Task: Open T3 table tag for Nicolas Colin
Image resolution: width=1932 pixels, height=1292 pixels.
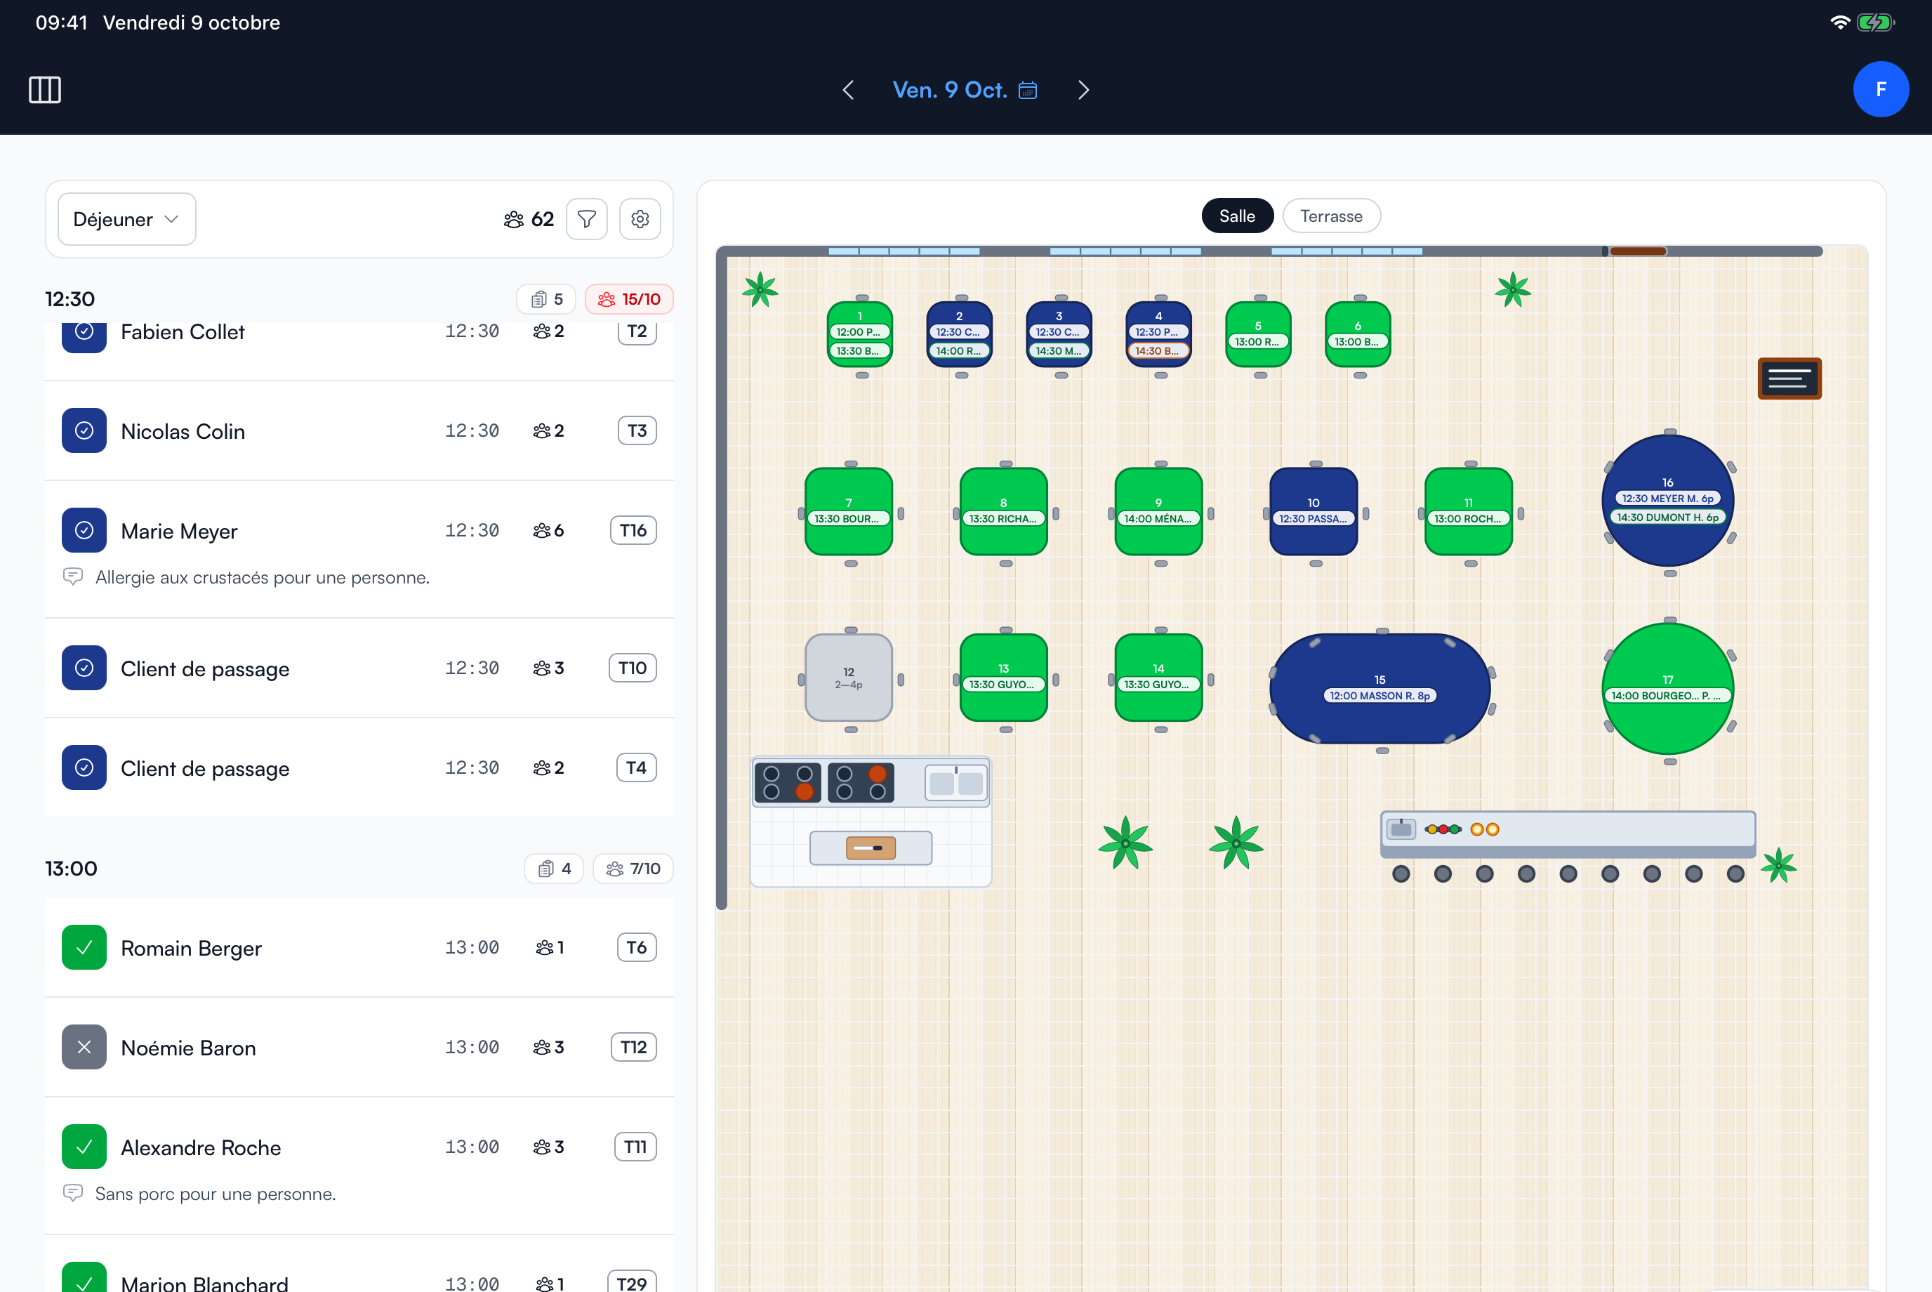Action: tap(637, 430)
